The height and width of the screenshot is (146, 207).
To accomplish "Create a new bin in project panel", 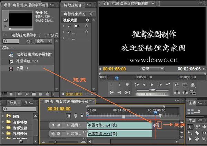I will [34, 94].
